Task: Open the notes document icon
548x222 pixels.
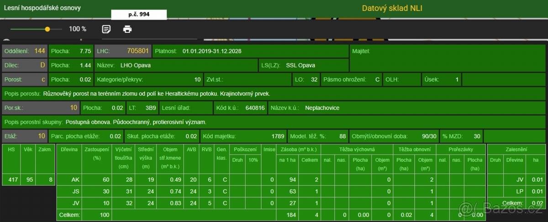Action: click(106, 29)
